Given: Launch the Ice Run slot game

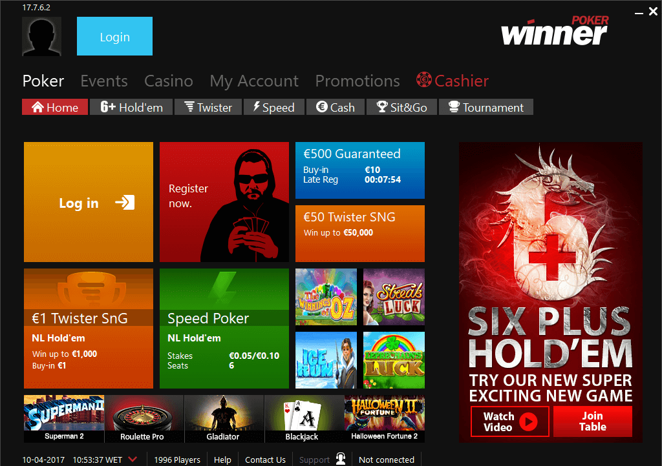Looking at the screenshot, I should tap(326, 360).
